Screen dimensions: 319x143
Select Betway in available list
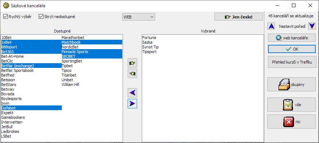click(x=31, y=89)
